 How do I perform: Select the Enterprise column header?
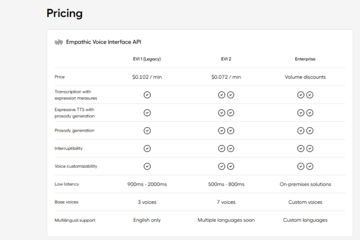pyautogui.click(x=305, y=59)
